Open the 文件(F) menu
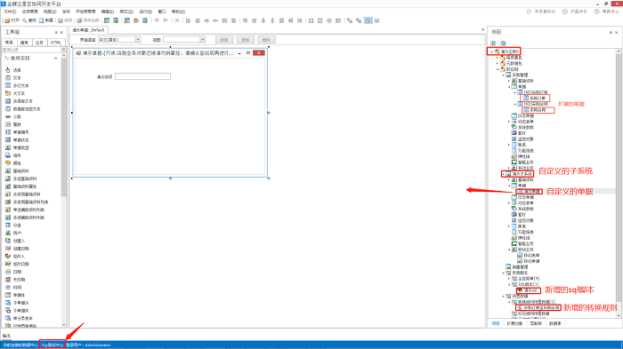 coord(10,12)
